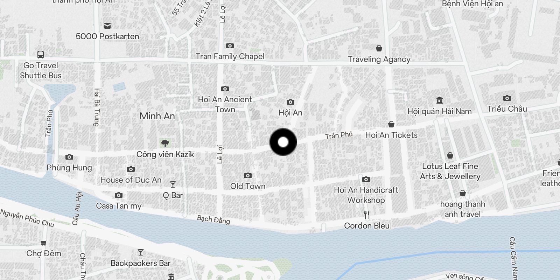Click the Go Travel Shuttle Bus icon
The width and height of the screenshot is (560, 280).
point(41,54)
